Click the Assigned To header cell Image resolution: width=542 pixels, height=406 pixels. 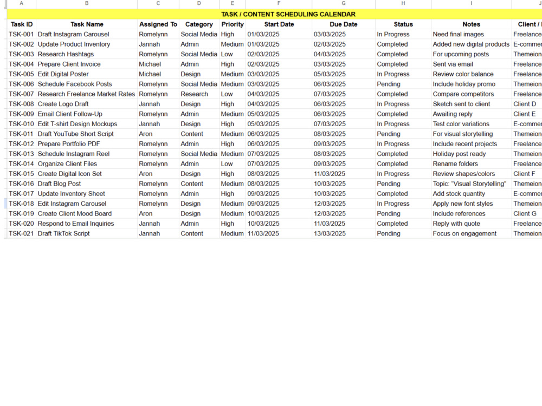158,24
